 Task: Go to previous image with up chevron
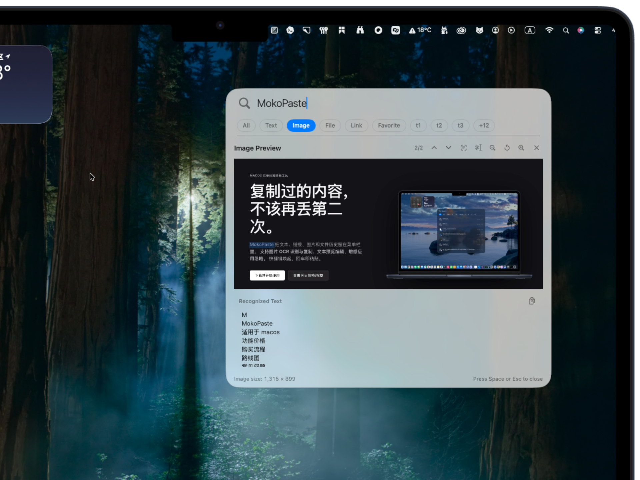pyautogui.click(x=434, y=148)
